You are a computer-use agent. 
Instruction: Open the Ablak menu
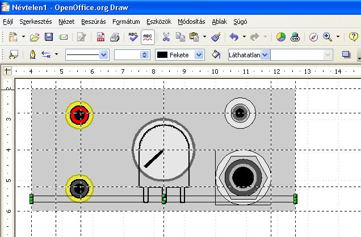coord(220,22)
